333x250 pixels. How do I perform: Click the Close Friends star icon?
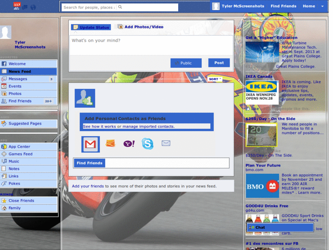pyautogui.click(x=4, y=201)
